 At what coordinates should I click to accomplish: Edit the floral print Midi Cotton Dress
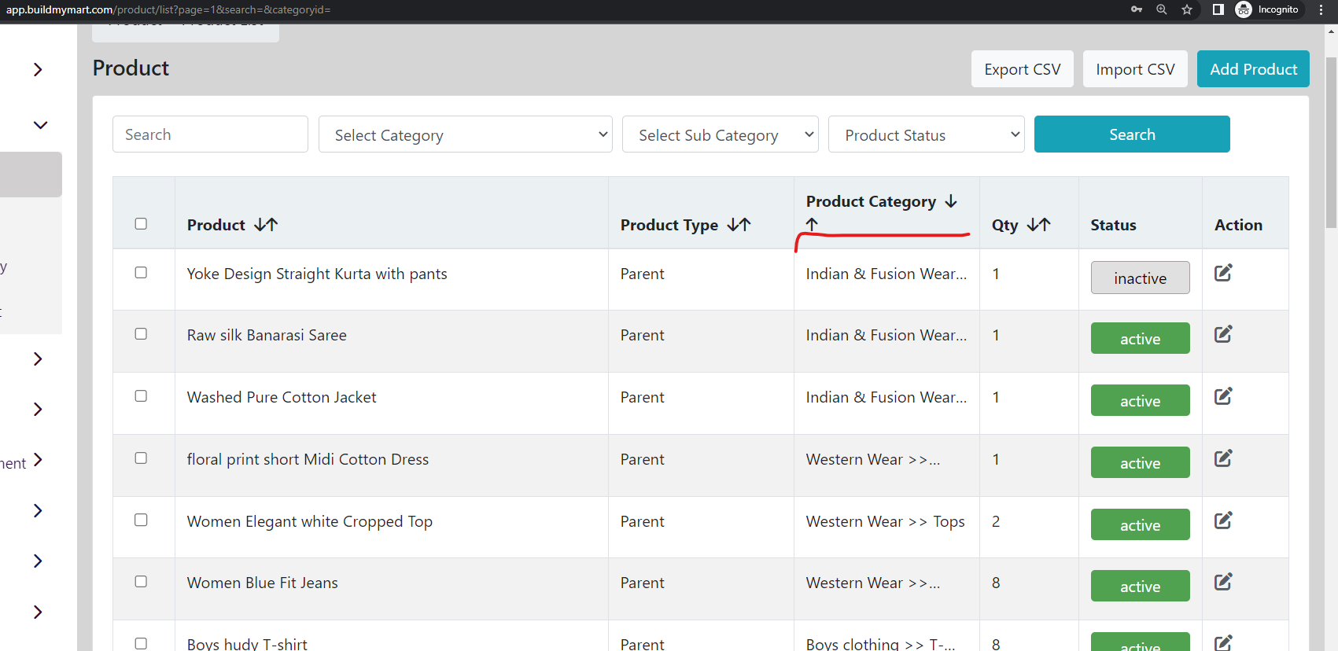1223,458
